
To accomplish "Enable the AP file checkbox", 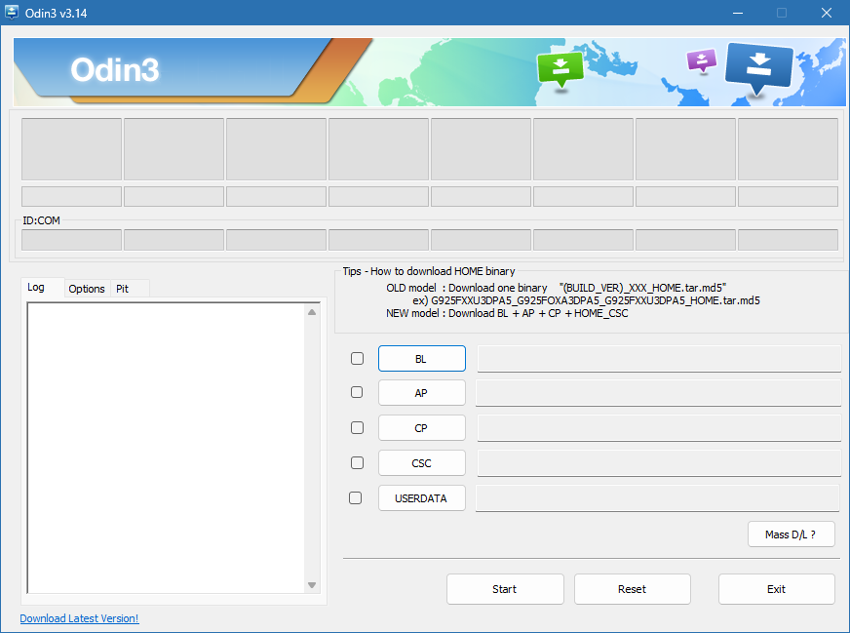I will coord(357,392).
